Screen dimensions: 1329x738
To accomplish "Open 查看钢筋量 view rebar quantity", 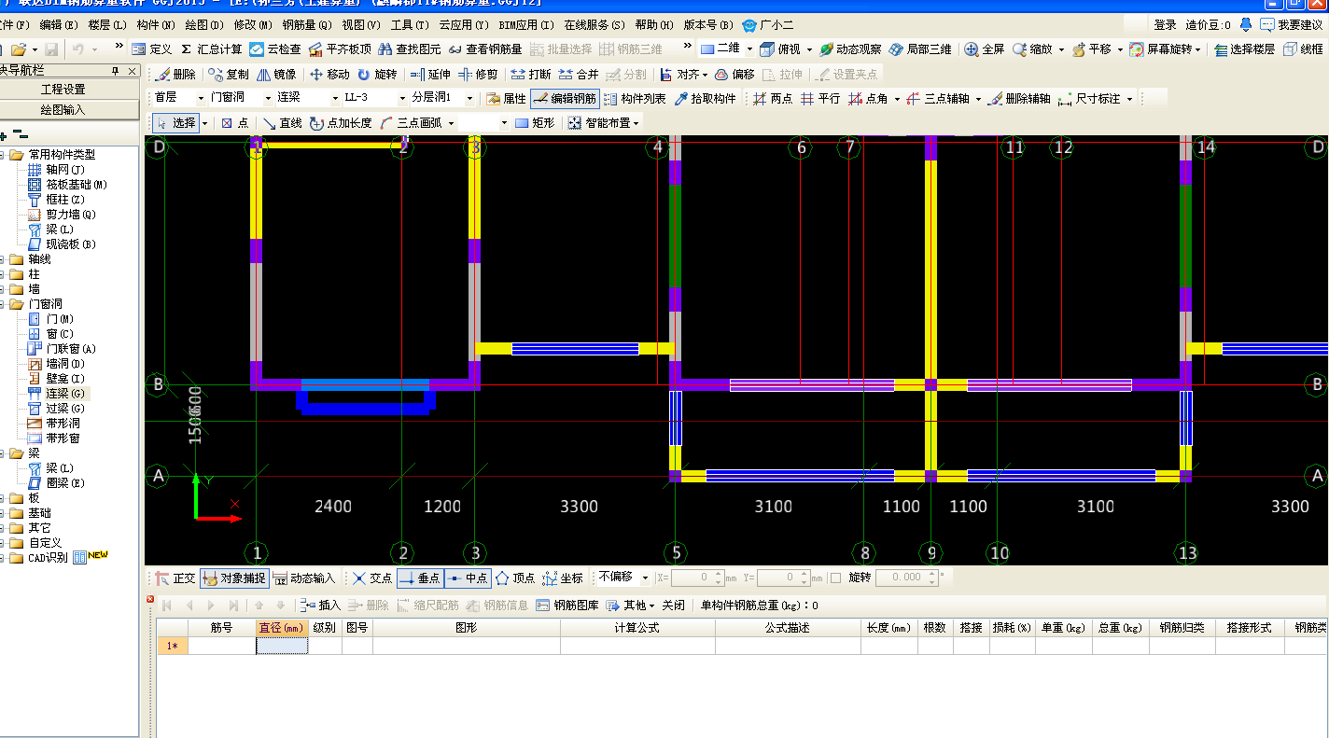I will coord(485,49).
